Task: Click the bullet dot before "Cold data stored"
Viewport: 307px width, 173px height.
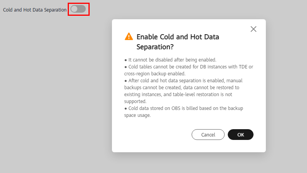Action: click(x=126, y=108)
